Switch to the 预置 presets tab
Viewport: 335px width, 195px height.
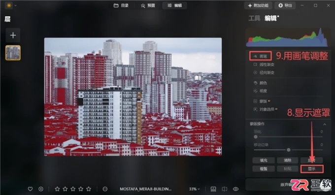148,5
